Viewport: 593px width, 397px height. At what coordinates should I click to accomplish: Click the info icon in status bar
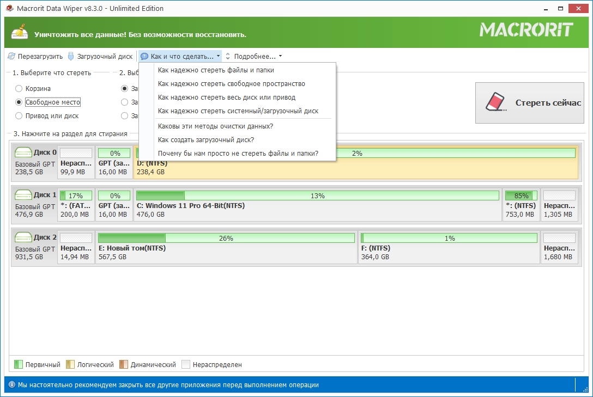(12, 384)
